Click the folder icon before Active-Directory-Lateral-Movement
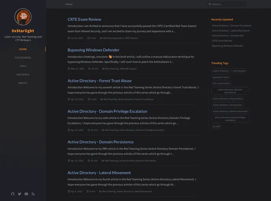Image resolution: width=271 pixels, height=201 pixels. [100, 191]
